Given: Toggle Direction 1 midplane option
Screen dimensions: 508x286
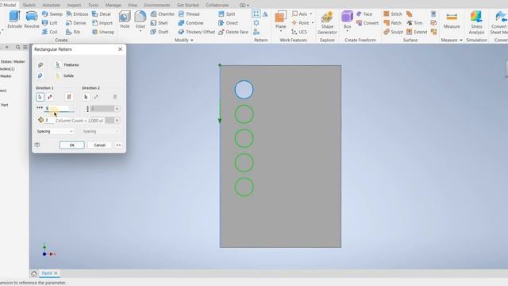Looking at the screenshot, I should click(x=69, y=97).
